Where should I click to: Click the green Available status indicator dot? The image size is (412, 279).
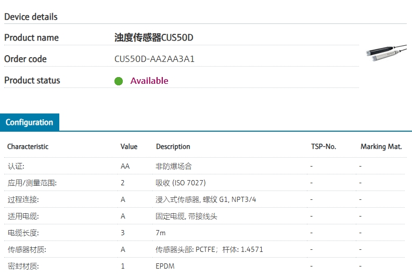point(119,81)
